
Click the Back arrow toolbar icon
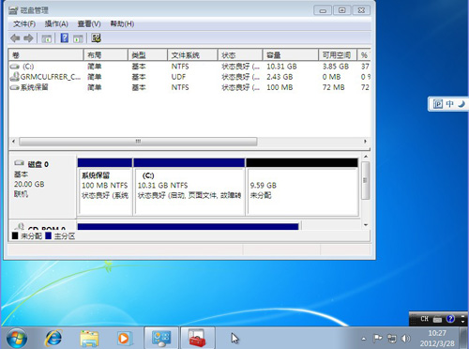(15, 38)
